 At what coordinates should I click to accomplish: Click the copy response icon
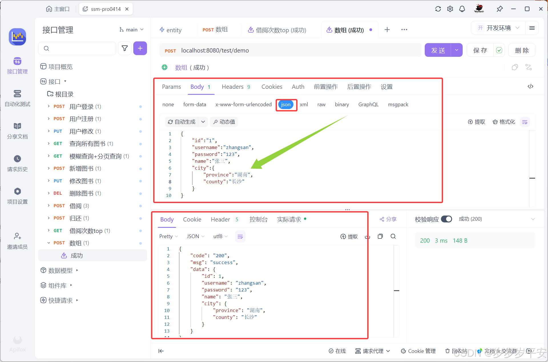[380, 236]
